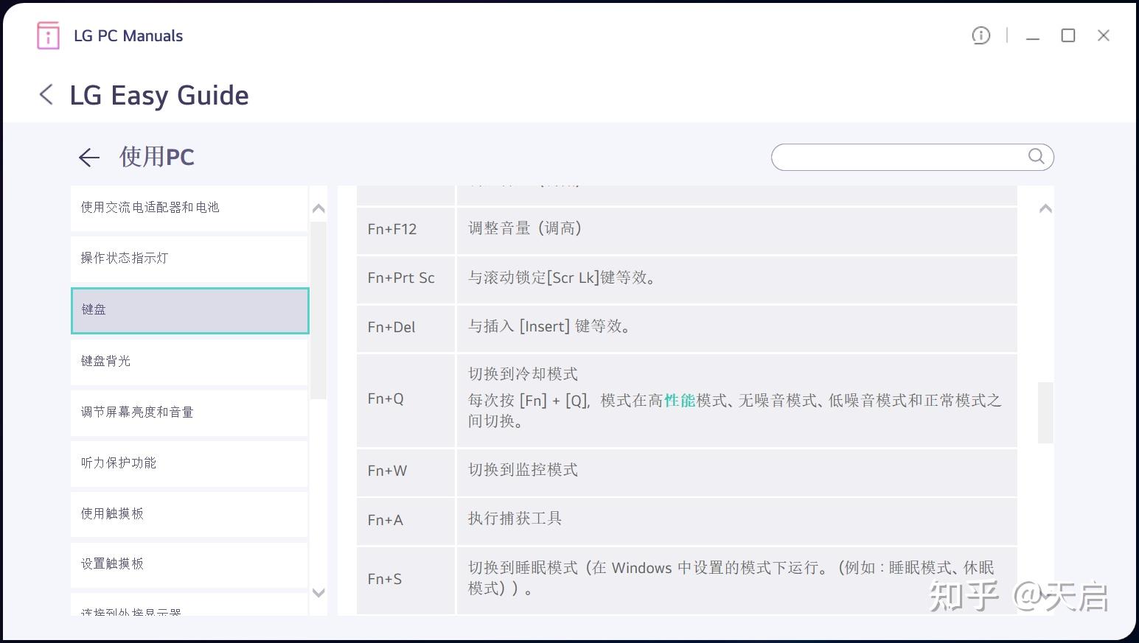The height and width of the screenshot is (643, 1139).
Task: Click the LG PC Manuals app logo icon
Action: 47,35
